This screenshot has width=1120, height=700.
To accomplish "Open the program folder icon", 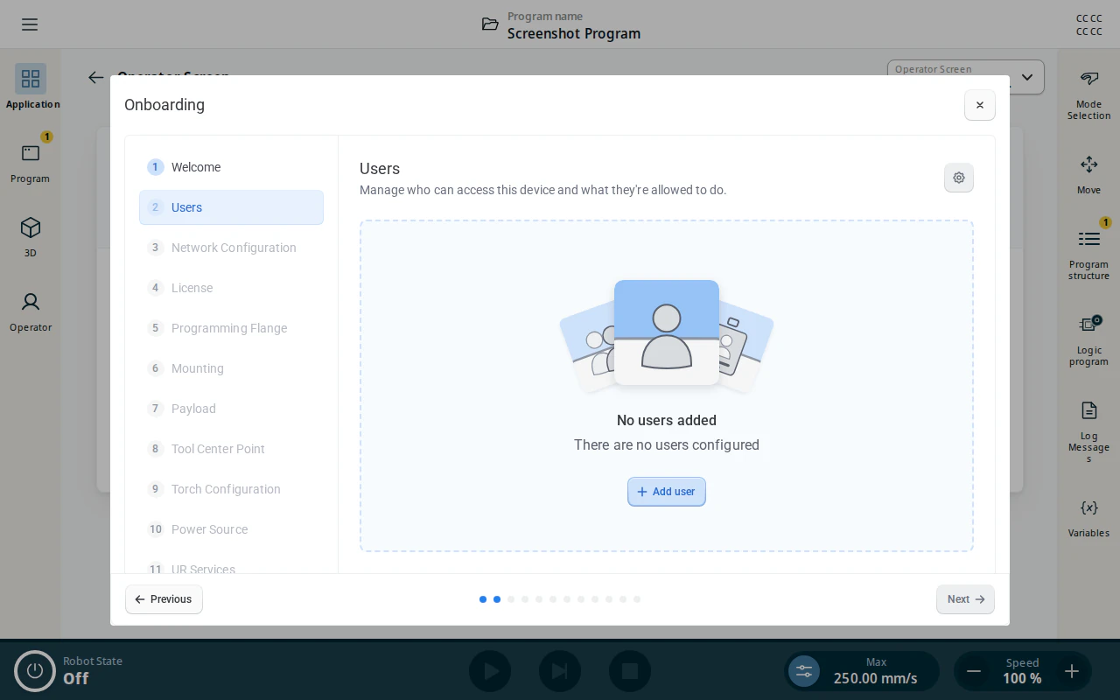I will 490,24.
